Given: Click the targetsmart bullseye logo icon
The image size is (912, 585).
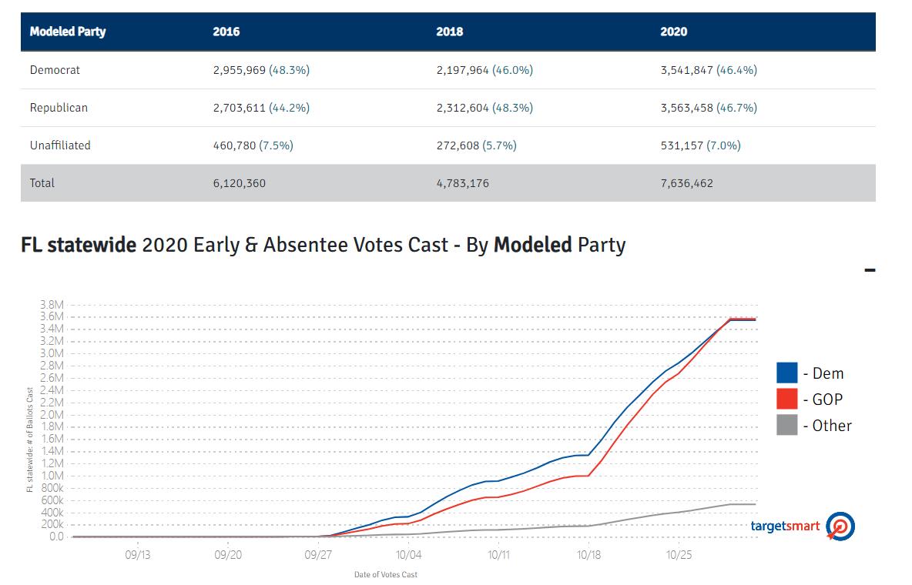Looking at the screenshot, I should click(840, 526).
